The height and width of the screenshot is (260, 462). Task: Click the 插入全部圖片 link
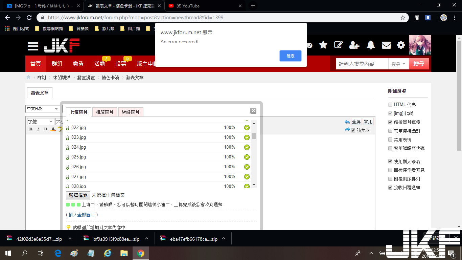click(82, 215)
